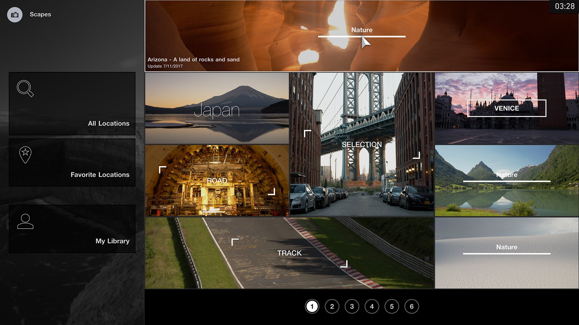Go to last page 6
Image resolution: width=579 pixels, height=325 pixels.
pyautogui.click(x=411, y=306)
